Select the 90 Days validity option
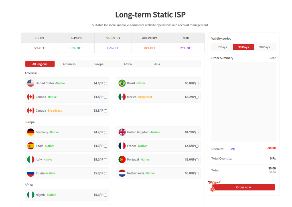This screenshot has height=207, width=292. [x=264, y=47]
